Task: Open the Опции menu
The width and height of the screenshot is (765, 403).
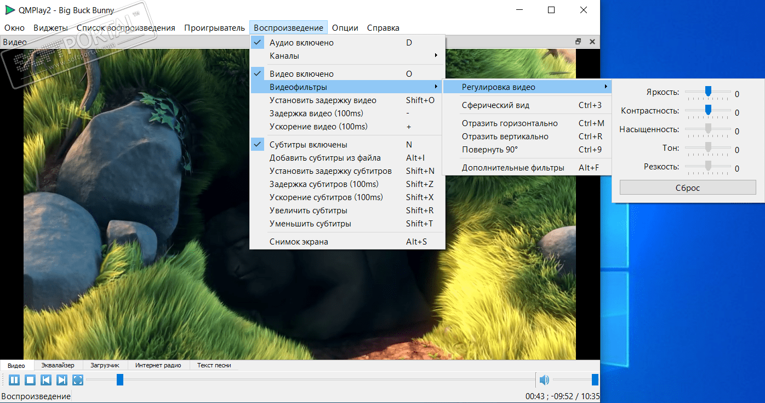Action: [345, 28]
